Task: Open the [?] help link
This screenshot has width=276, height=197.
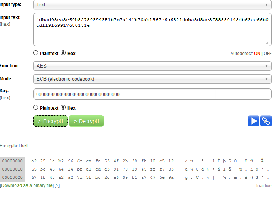Action: click(57, 185)
